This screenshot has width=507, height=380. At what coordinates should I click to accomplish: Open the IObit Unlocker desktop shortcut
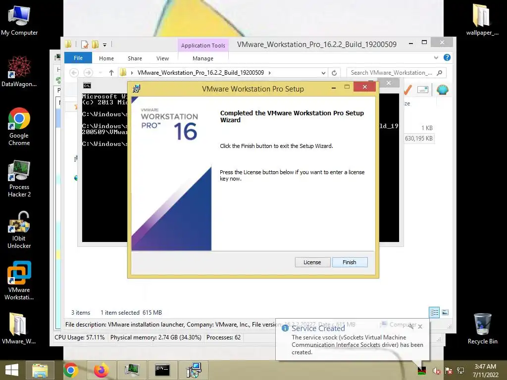pyautogui.click(x=19, y=230)
